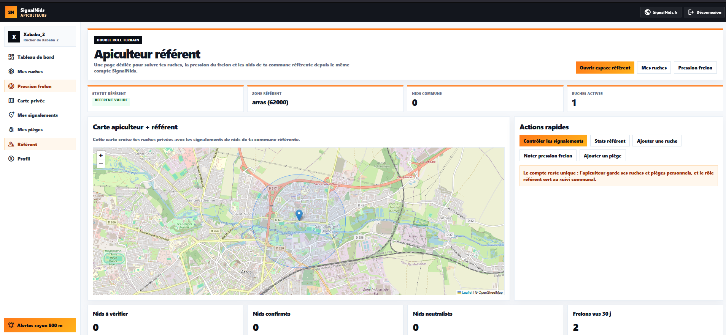Click the alert bell icon at the bottom
The image size is (726, 335).
coord(11,325)
